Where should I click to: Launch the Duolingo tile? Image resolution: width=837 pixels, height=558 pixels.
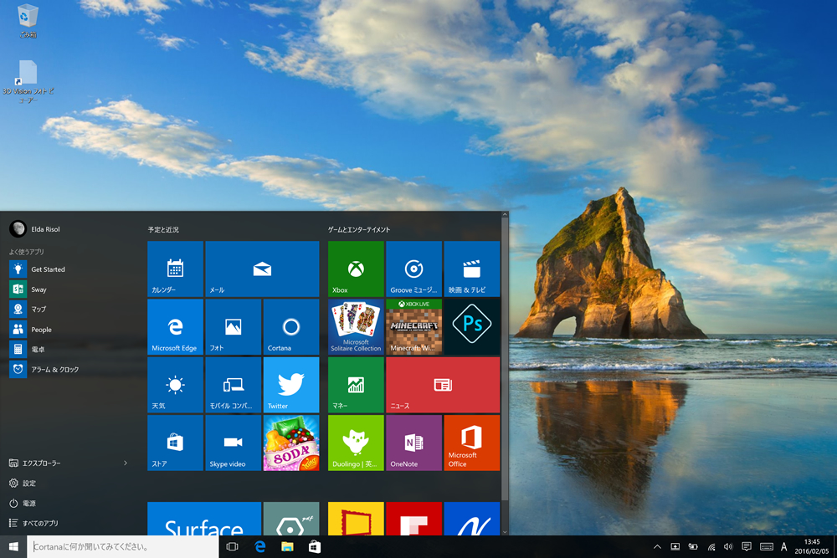pos(356,443)
